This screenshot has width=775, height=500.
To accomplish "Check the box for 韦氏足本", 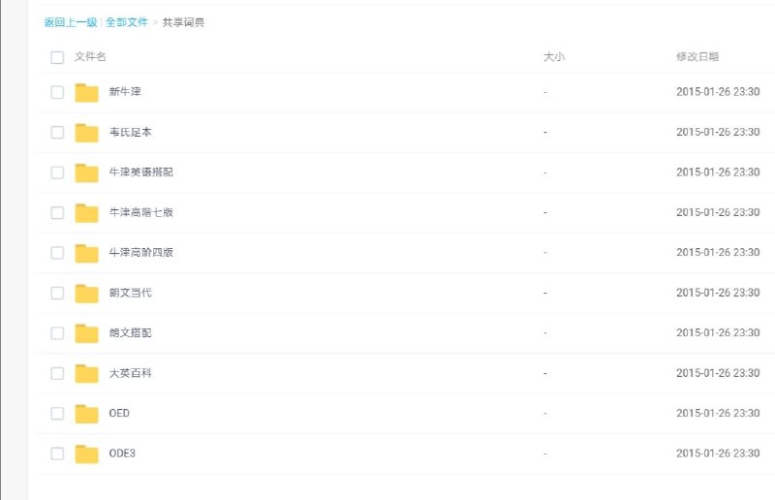I will 57,133.
